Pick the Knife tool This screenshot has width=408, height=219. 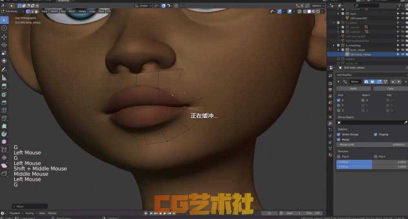click(4, 118)
